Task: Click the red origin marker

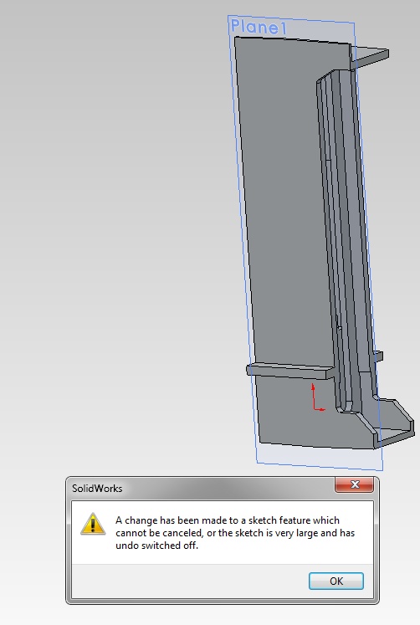Action: click(318, 397)
